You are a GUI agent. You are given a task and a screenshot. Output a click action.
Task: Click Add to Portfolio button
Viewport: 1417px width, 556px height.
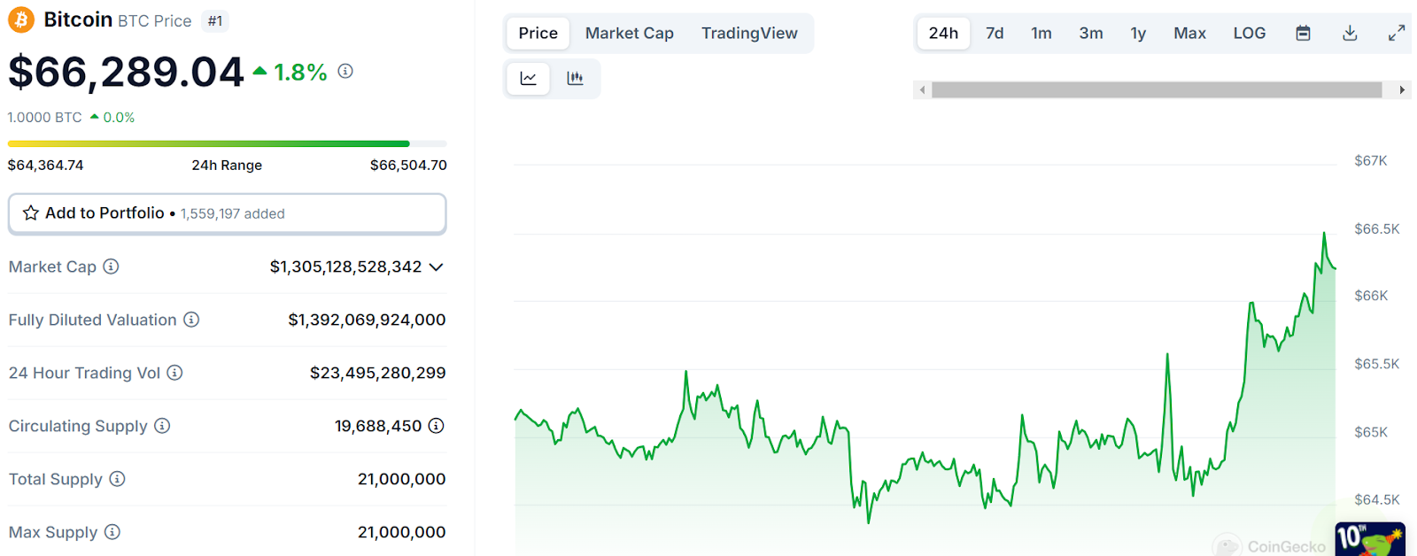click(x=227, y=213)
